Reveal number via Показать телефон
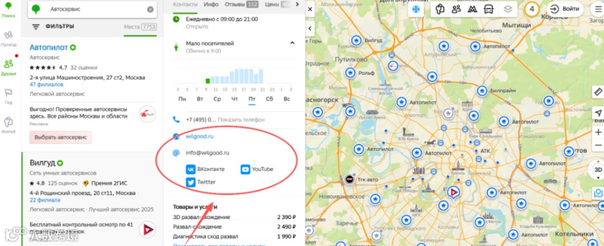 [241, 120]
